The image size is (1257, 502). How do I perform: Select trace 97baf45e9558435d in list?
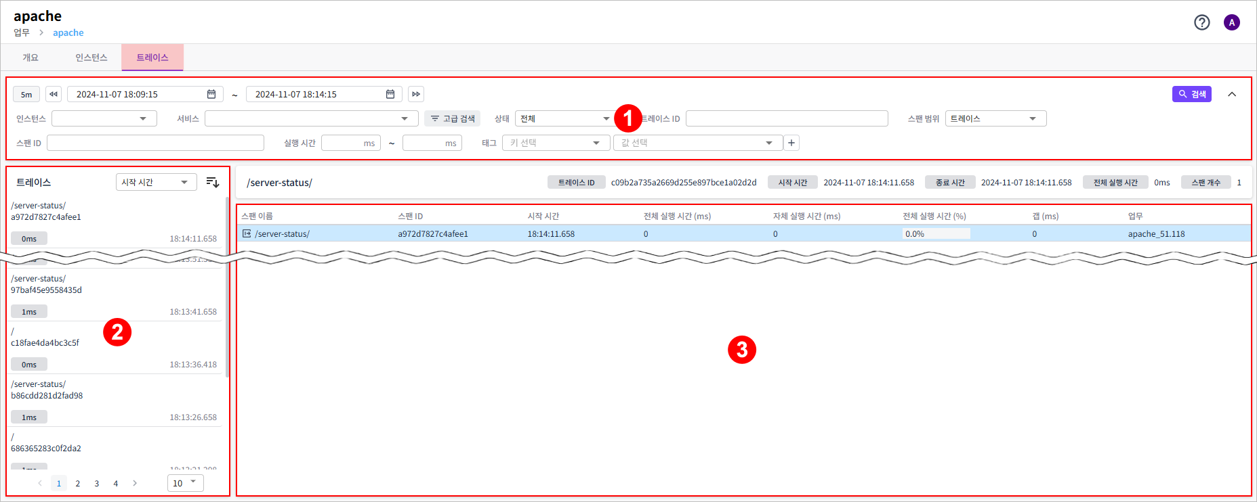pyautogui.click(x=114, y=295)
